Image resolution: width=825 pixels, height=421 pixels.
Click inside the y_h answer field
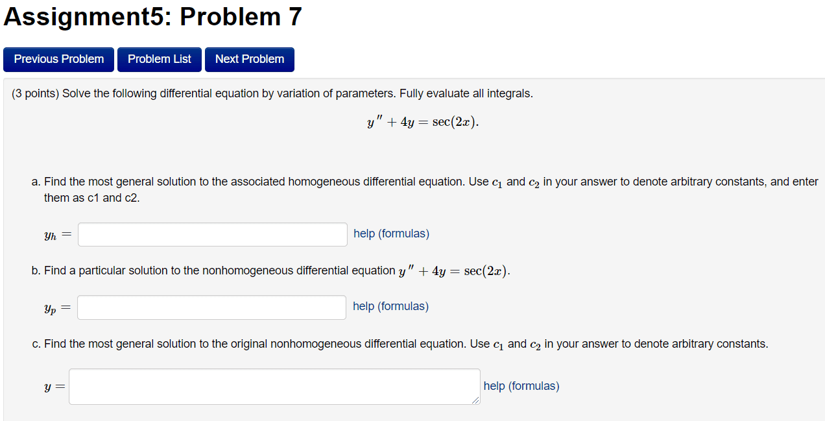(x=212, y=234)
